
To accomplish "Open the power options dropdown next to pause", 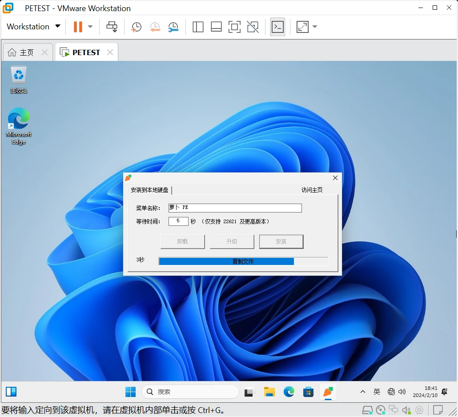I will point(90,27).
